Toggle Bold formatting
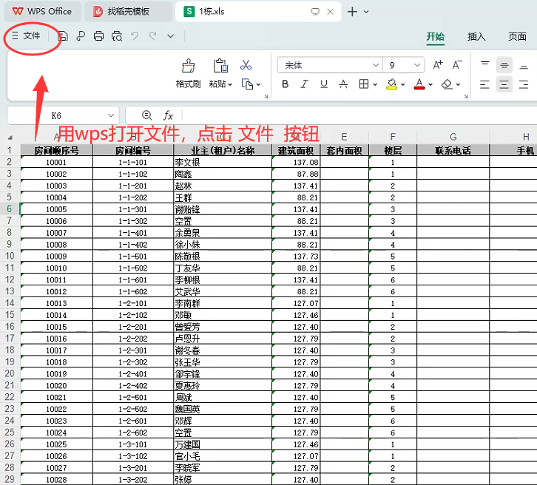Image resolution: width=537 pixels, height=485 pixels. [286, 84]
